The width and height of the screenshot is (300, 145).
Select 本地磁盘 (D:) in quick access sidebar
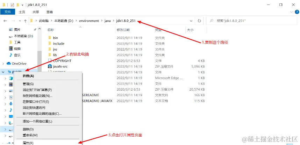(24, 36)
